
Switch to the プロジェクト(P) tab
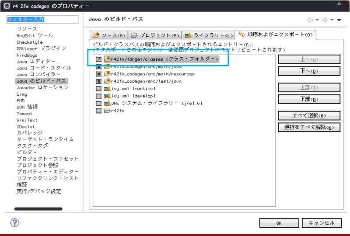[155, 35]
